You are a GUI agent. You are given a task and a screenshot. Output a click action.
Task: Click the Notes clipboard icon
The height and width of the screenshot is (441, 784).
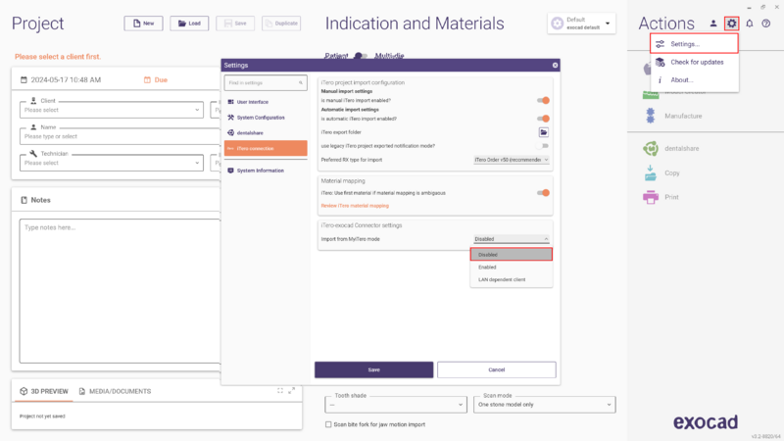point(24,200)
